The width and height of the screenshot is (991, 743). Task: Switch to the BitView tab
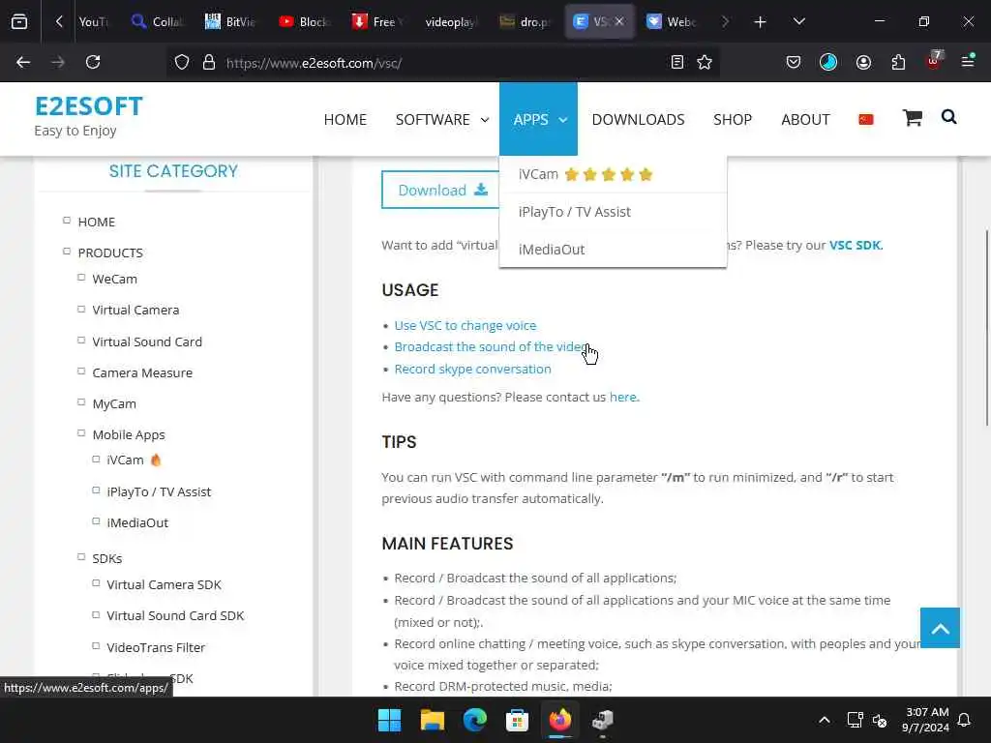point(230,21)
